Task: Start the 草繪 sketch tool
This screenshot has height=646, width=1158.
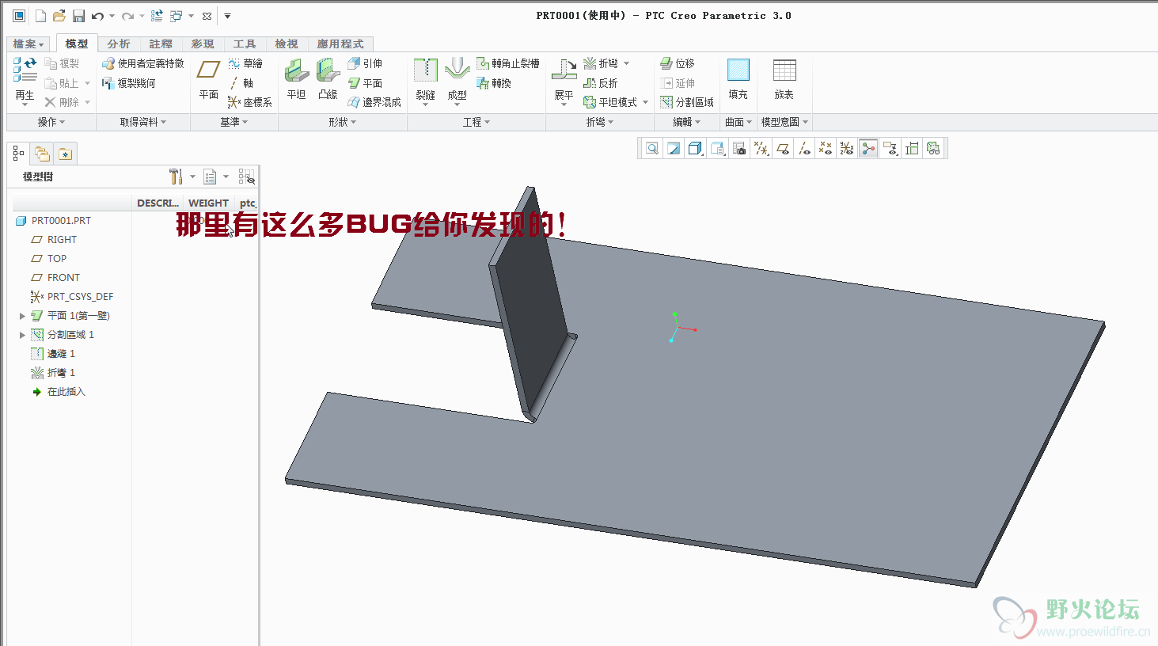Action: pos(245,63)
